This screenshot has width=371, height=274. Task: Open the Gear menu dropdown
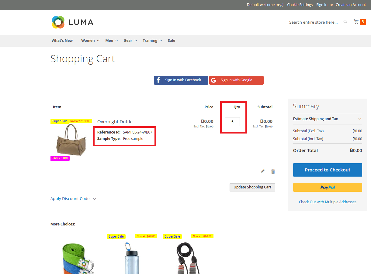click(x=130, y=41)
